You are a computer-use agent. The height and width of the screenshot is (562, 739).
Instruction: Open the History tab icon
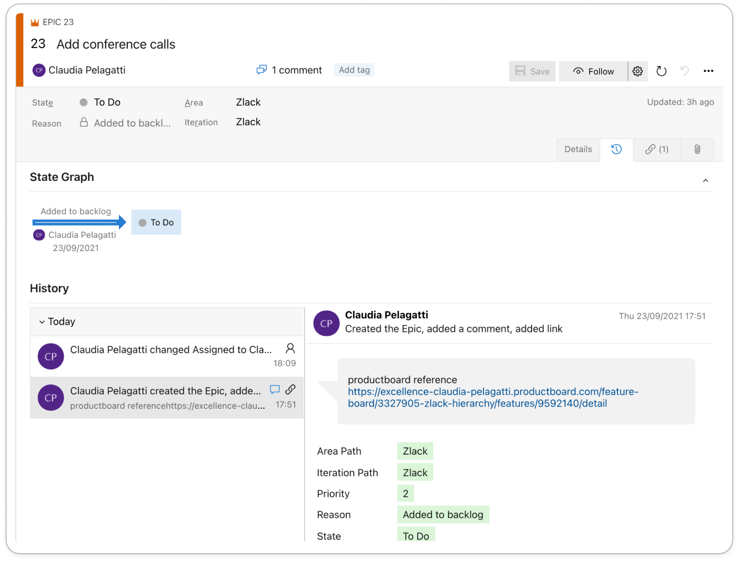[616, 149]
